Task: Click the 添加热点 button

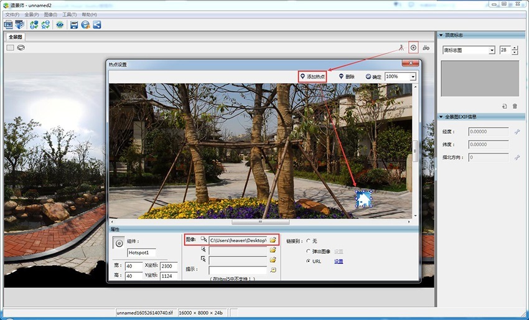Action: (312, 77)
